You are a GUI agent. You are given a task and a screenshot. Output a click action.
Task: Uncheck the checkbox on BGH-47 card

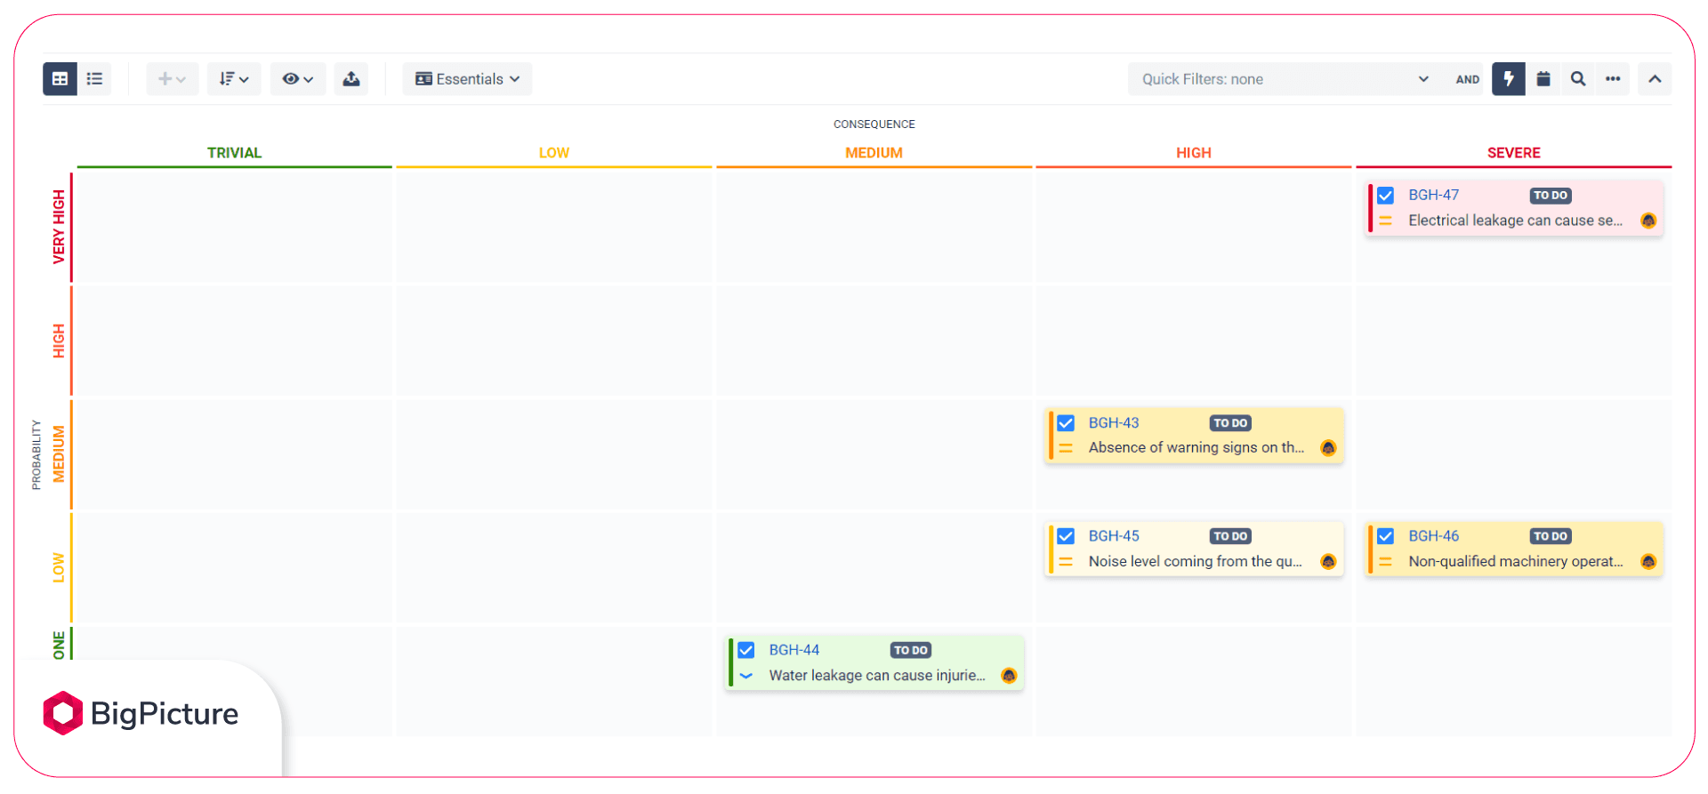point(1386,196)
